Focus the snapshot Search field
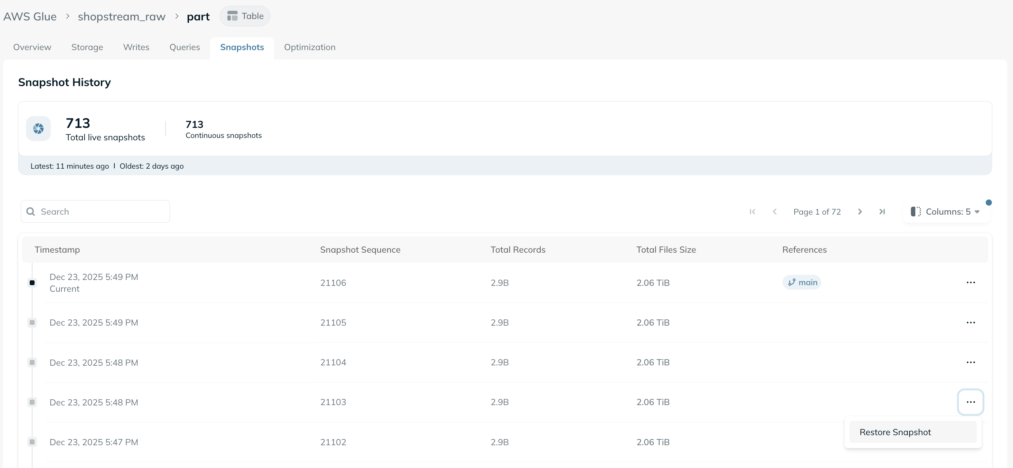 [95, 212]
